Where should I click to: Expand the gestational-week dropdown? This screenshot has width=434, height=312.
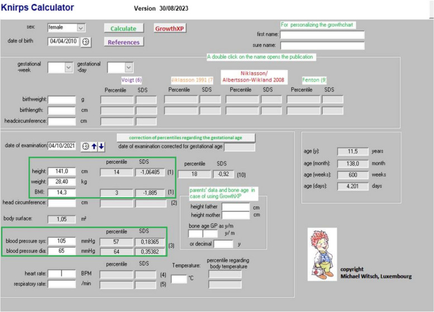pyautogui.click(x=69, y=67)
